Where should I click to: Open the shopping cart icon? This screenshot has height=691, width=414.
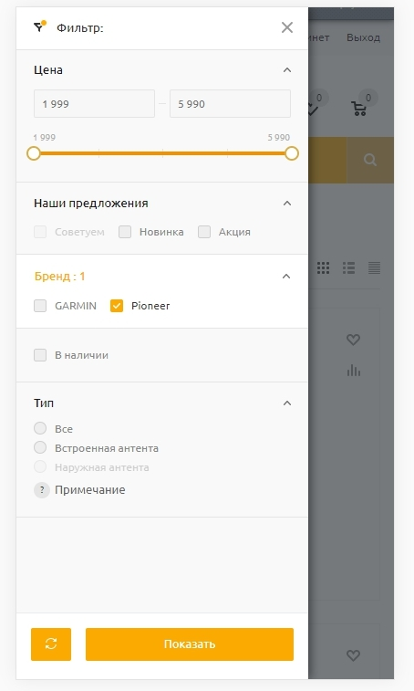359,109
